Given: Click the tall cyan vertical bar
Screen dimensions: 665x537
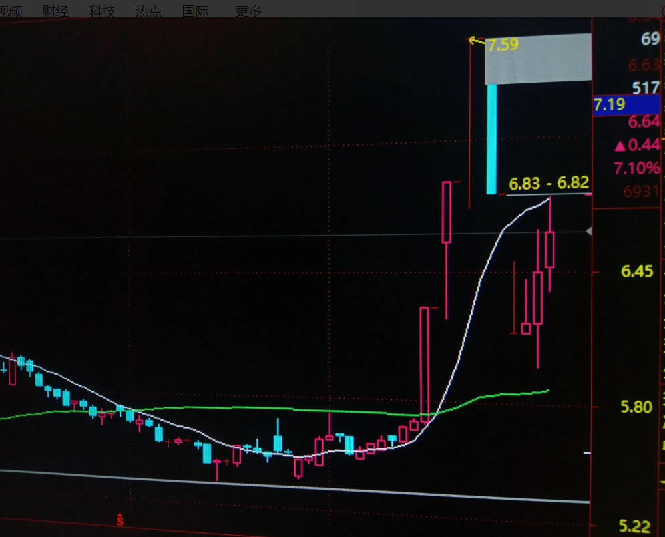Looking at the screenshot, I should pos(491,138).
